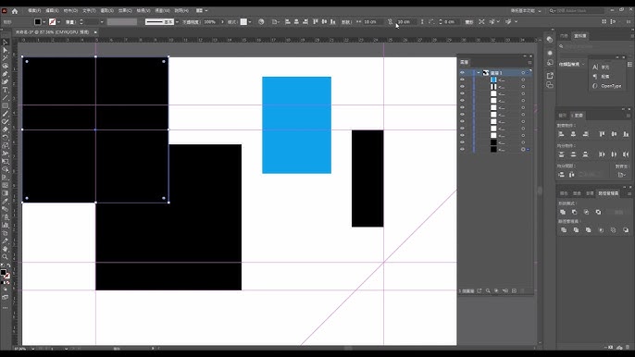Select the Direct Selection tool
Viewport: 635px width, 357px height.
6,50
